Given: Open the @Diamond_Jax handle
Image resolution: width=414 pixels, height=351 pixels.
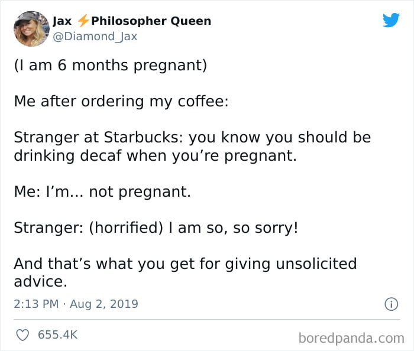Looking at the screenshot, I should point(95,37).
